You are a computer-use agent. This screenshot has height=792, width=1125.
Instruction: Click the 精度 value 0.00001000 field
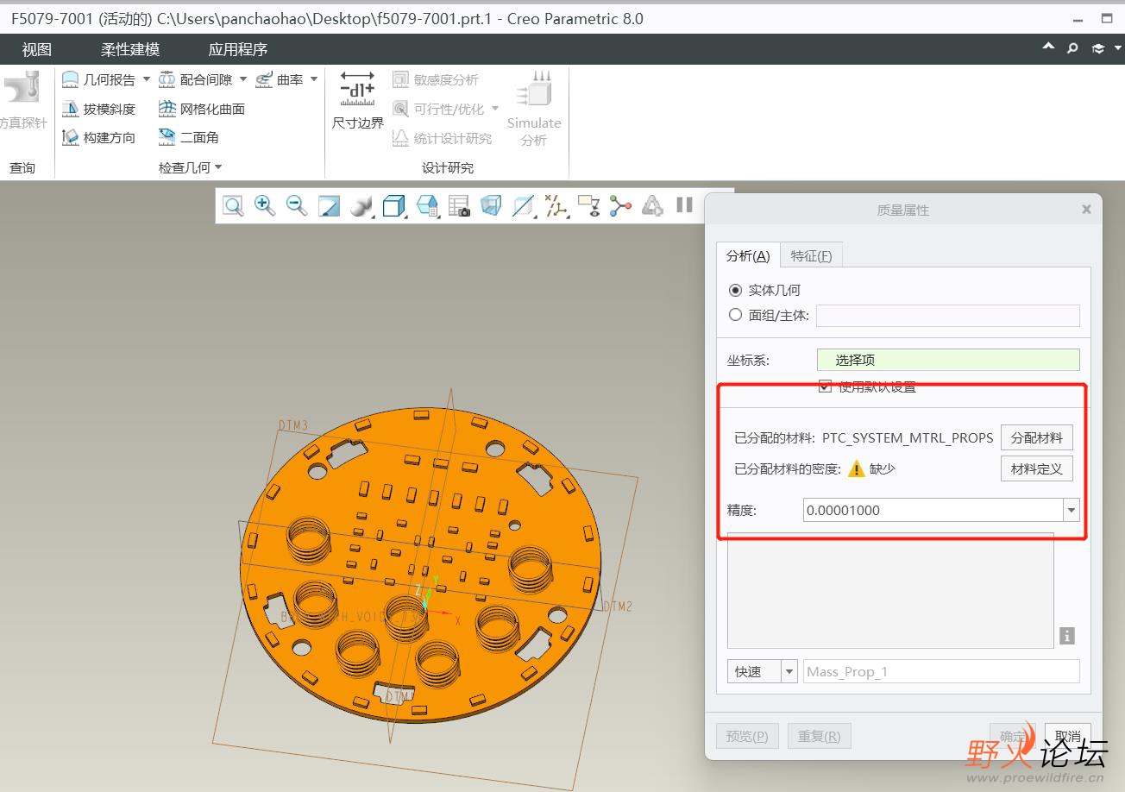[x=933, y=510]
